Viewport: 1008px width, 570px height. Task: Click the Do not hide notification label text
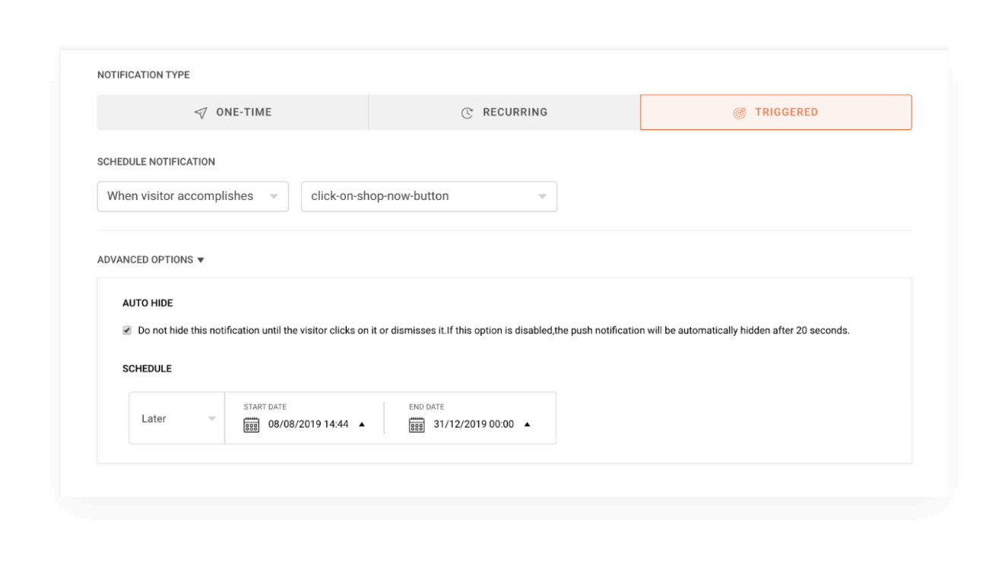[493, 331]
